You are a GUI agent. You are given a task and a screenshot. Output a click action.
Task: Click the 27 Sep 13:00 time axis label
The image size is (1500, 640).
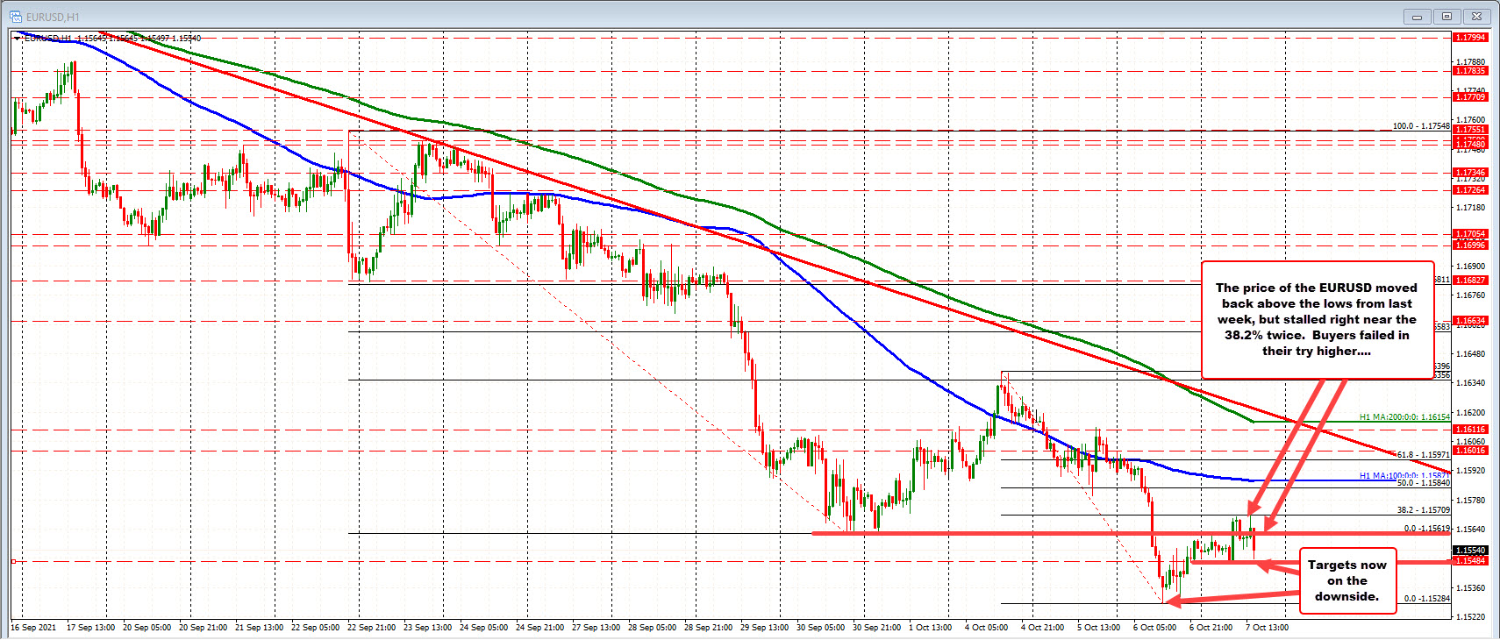(596, 628)
